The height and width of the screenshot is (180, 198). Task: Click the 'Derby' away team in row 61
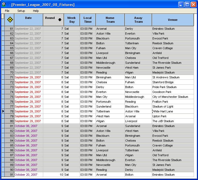[138, 29]
